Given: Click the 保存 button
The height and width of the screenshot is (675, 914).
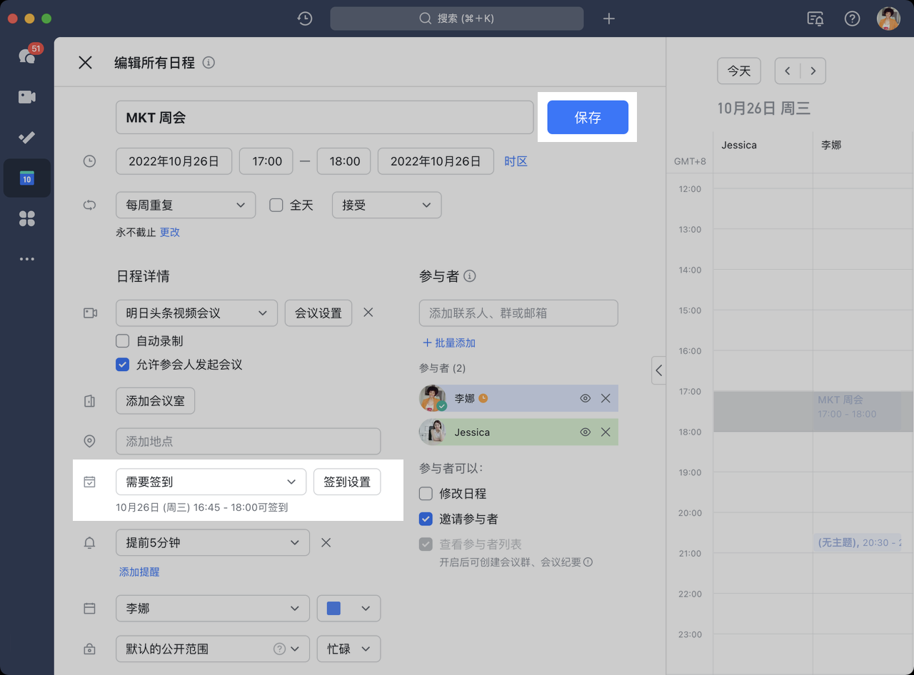Looking at the screenshot, I should [588, 118].
